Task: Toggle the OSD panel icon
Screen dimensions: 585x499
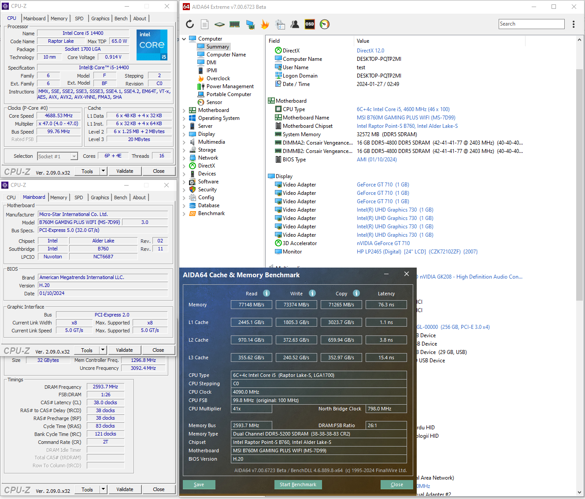Action: [310, 24]
